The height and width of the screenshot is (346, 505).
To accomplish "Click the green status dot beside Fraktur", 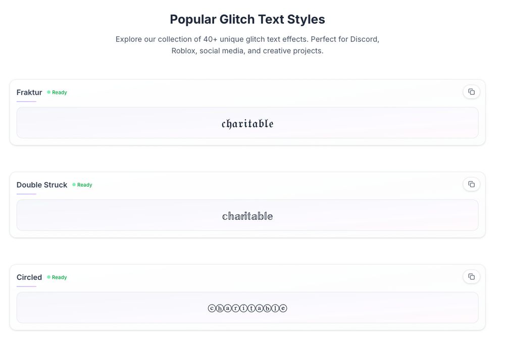I will click(x=49, y=92).
